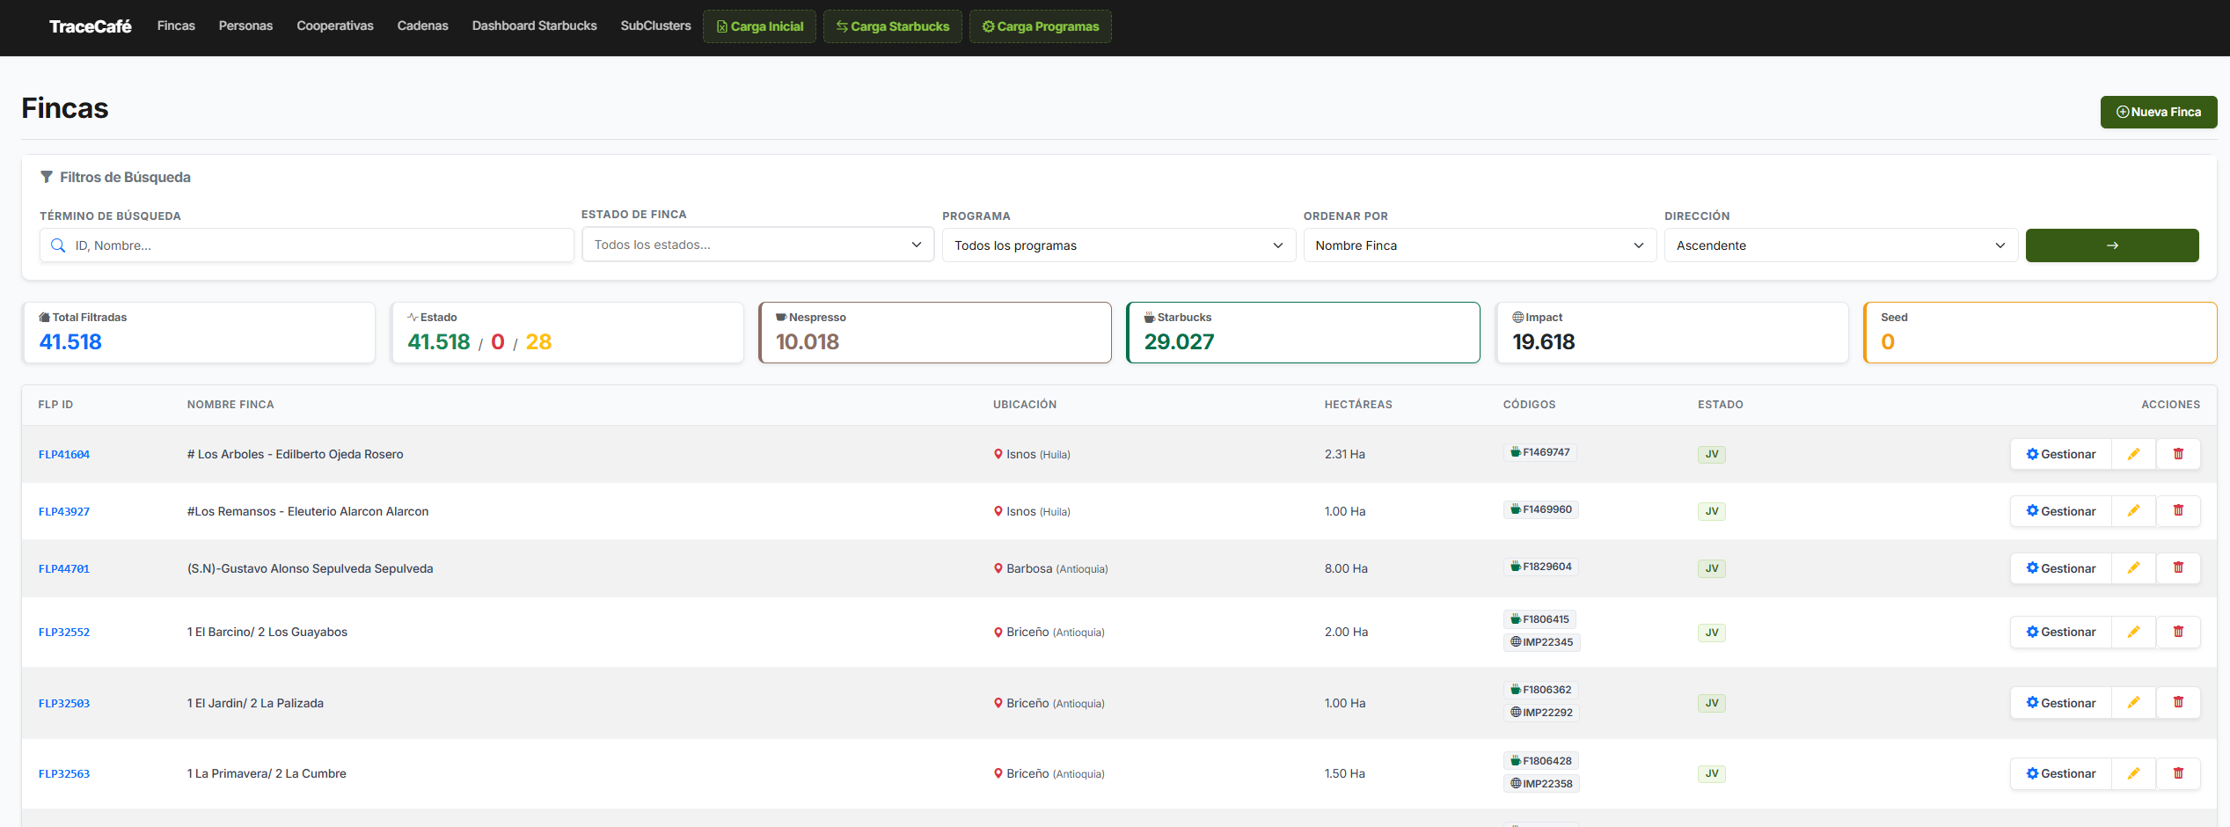The image size is (2230, 827).
Task: Open FLP32563 link
Action: click(64, 773)
